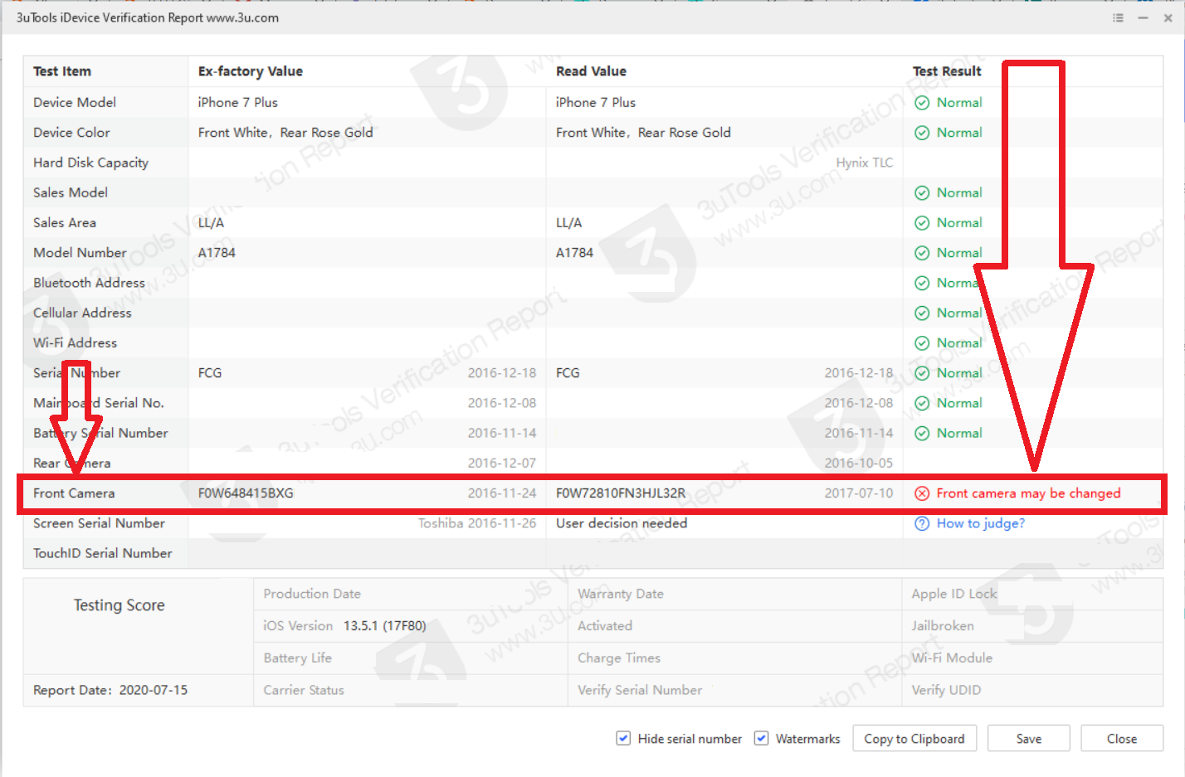The height and width of the screenshot is (777, 1185).
Task: Select the Screen Serial Number row label
Action: pyautogui.click(x=99, y=523)
